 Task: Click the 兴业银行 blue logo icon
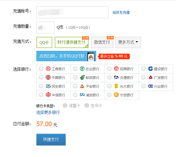tap(151, 86)
